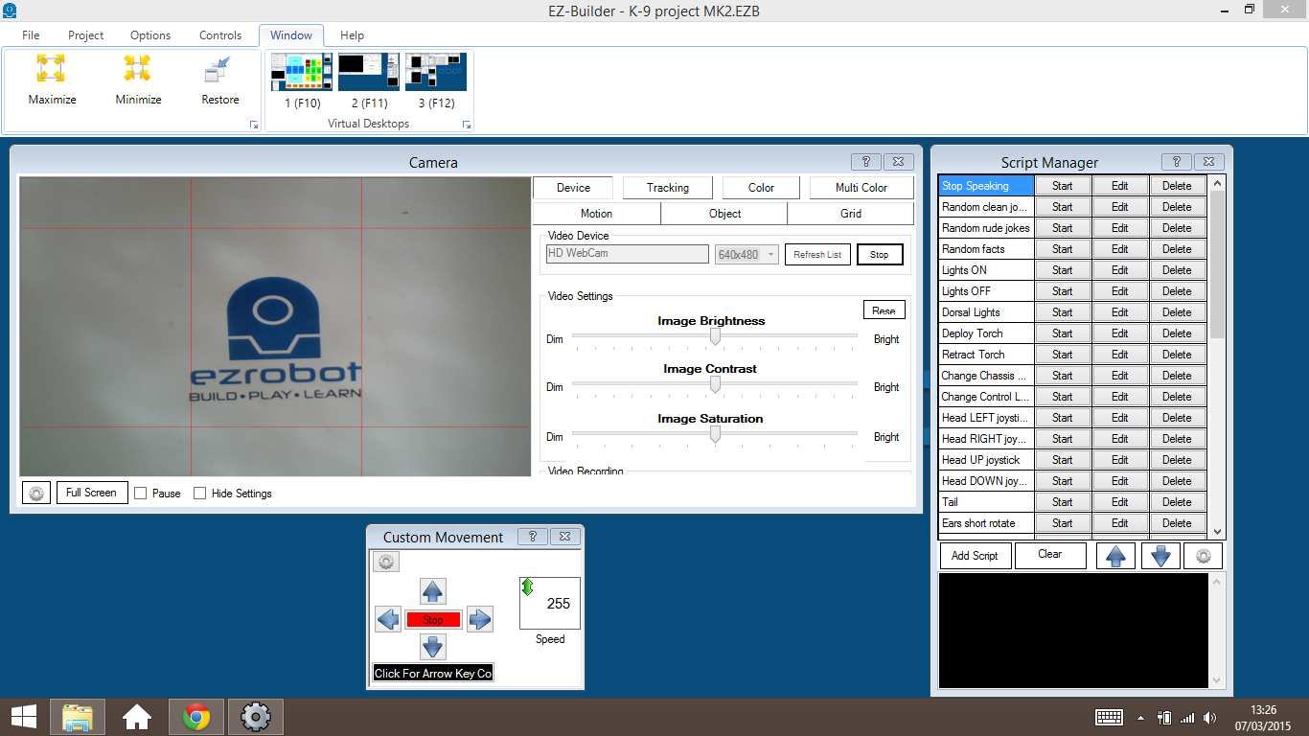The height and width of the screenshot is (736, 1309).
Task: Click the up arrow in Custom Movement
Action: (x=432, y=590)
